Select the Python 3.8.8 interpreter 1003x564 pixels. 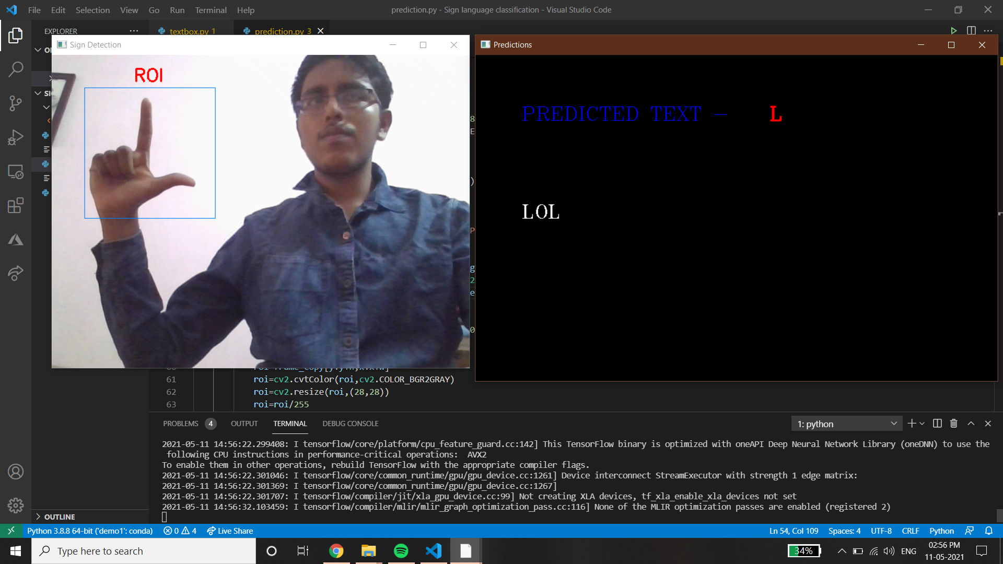pyautogui.click(x=90, y=531)
